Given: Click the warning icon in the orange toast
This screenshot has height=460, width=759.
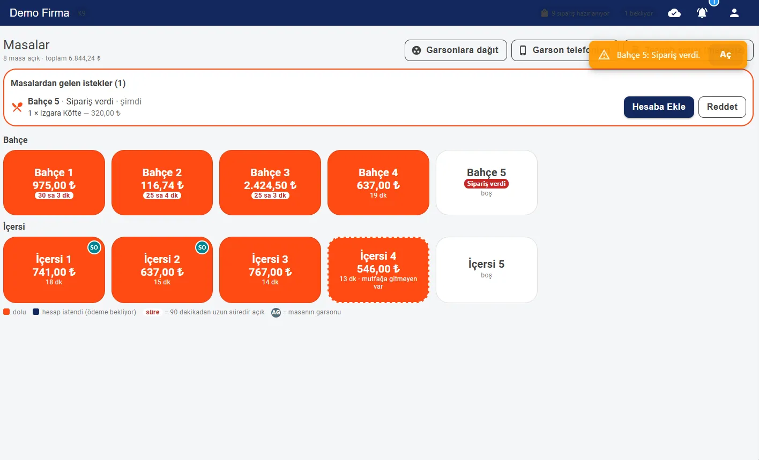Looking at the screenshot, I should click(x=604, y=55).
